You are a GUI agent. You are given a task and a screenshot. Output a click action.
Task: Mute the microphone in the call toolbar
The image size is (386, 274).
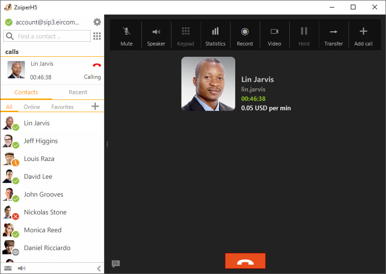click(126, 36)
